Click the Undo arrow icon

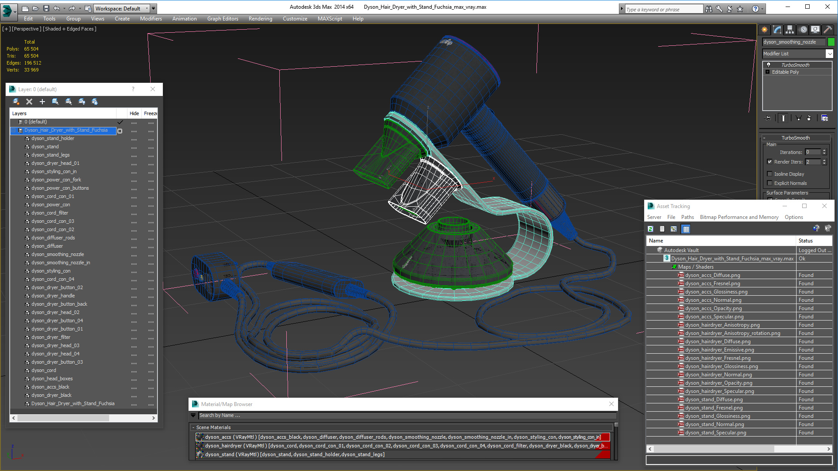click(x=56, y=8)
